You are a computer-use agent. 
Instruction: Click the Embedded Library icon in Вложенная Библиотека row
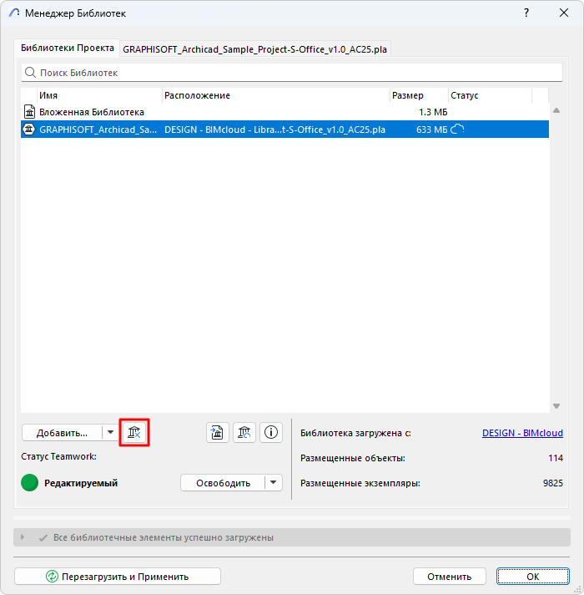[29, 112]
